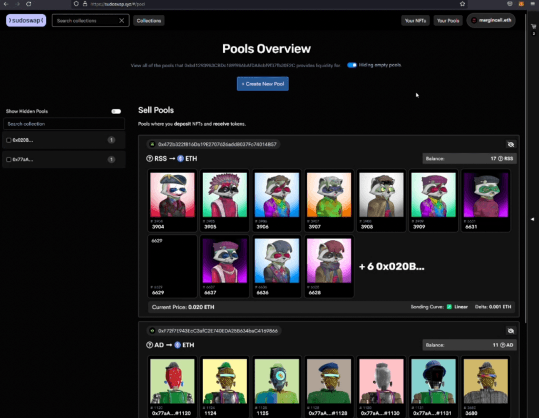Select NFT 0x77aA...#1130

click(381, 387)
